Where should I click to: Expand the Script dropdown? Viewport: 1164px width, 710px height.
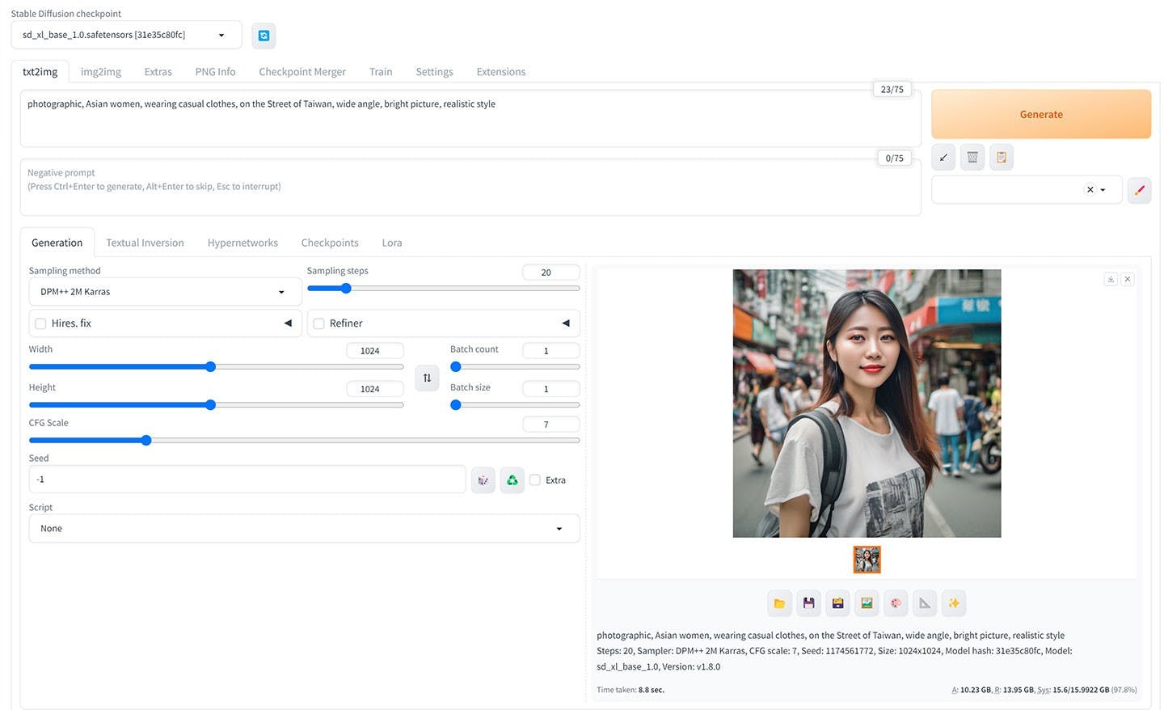(304, 529)
